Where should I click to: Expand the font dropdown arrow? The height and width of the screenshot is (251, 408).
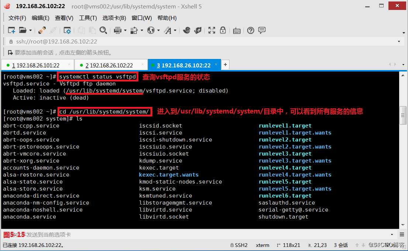[x=175, y=31]
